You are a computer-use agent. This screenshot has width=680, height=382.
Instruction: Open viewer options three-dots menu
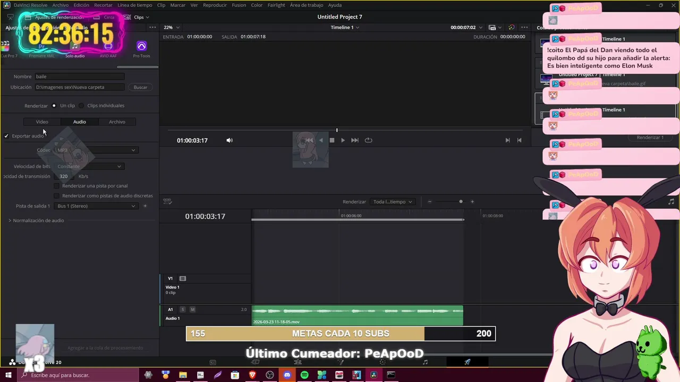[x=524, y=27]
